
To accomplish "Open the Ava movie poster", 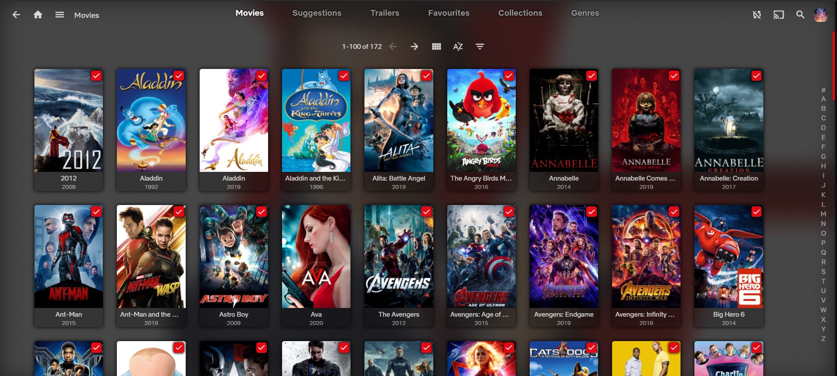I will tap(316, 256).
